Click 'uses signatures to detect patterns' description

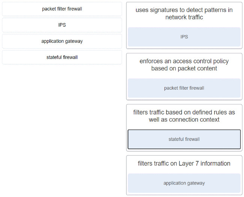click(184, 14)
